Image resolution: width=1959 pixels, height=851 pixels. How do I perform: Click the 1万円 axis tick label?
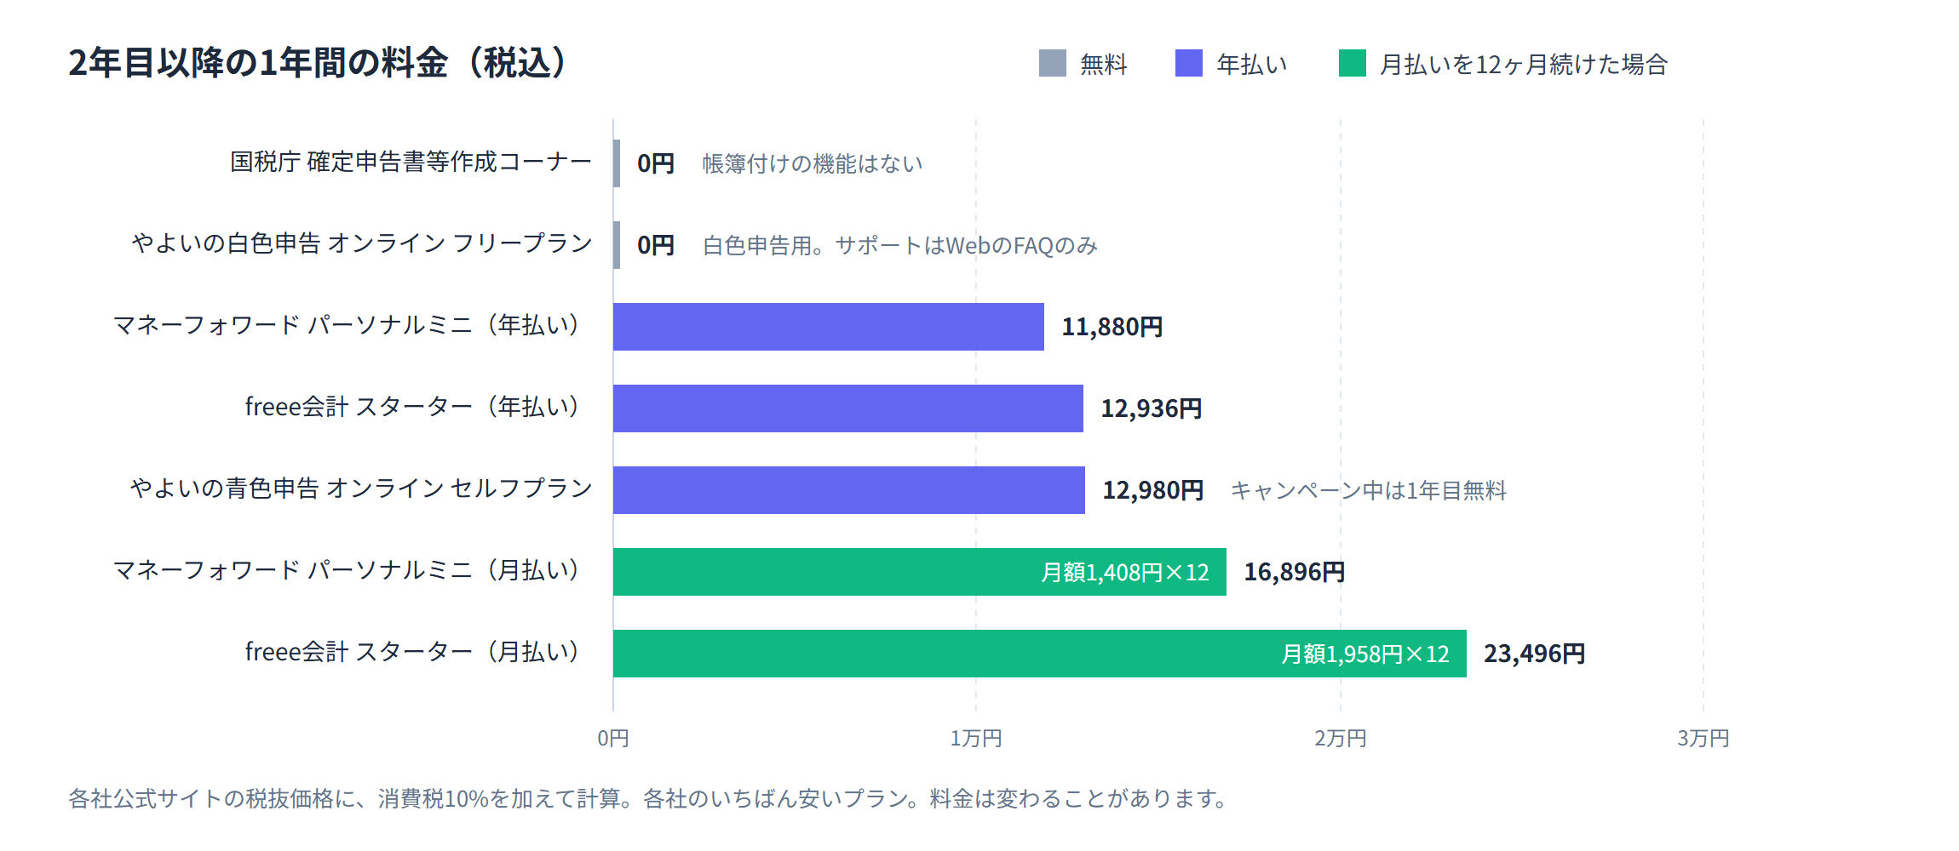(x=976, y=738)
